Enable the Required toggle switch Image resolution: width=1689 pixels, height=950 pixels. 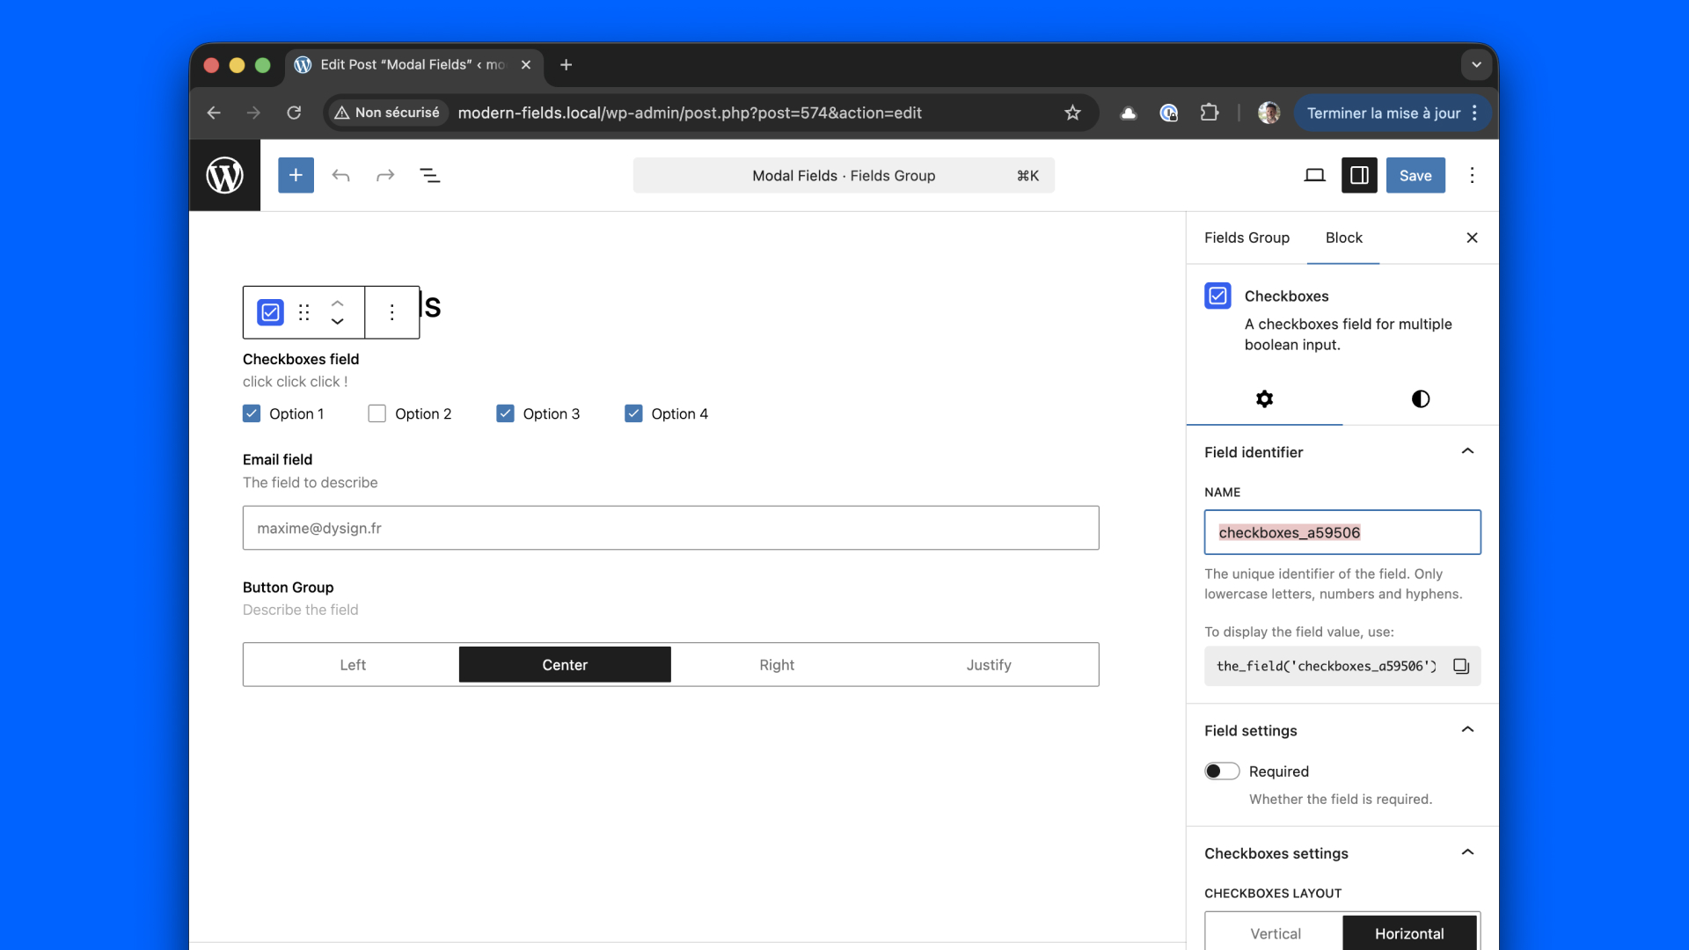[x=1222, y=771]
